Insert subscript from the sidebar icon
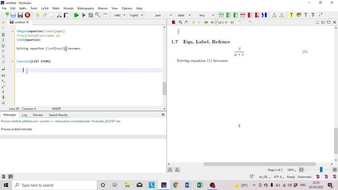This screenshot has width=338, height=190. tap(3, 81)
